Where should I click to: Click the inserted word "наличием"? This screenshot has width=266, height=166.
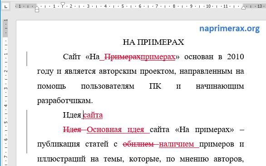click(x=177, y=144)
